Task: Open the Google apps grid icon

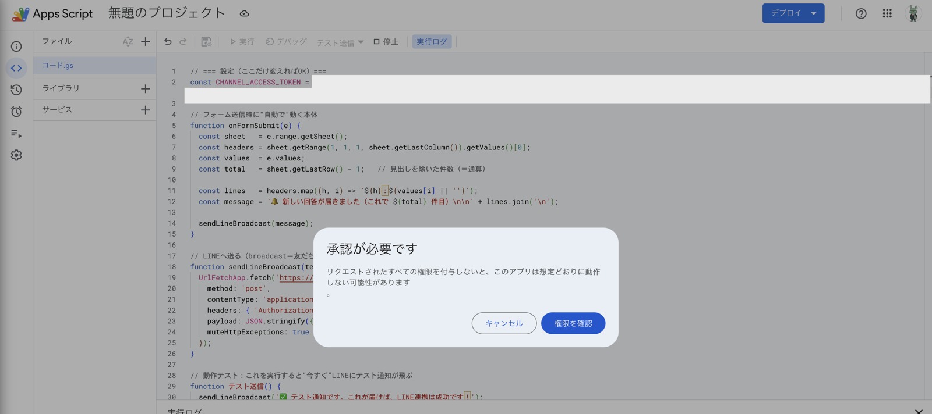Action: tap(887, 13)
